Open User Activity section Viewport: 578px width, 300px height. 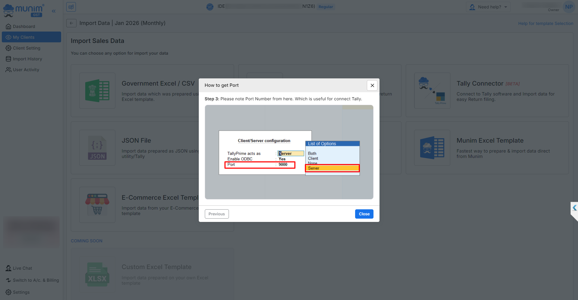(x=26, y=70)
